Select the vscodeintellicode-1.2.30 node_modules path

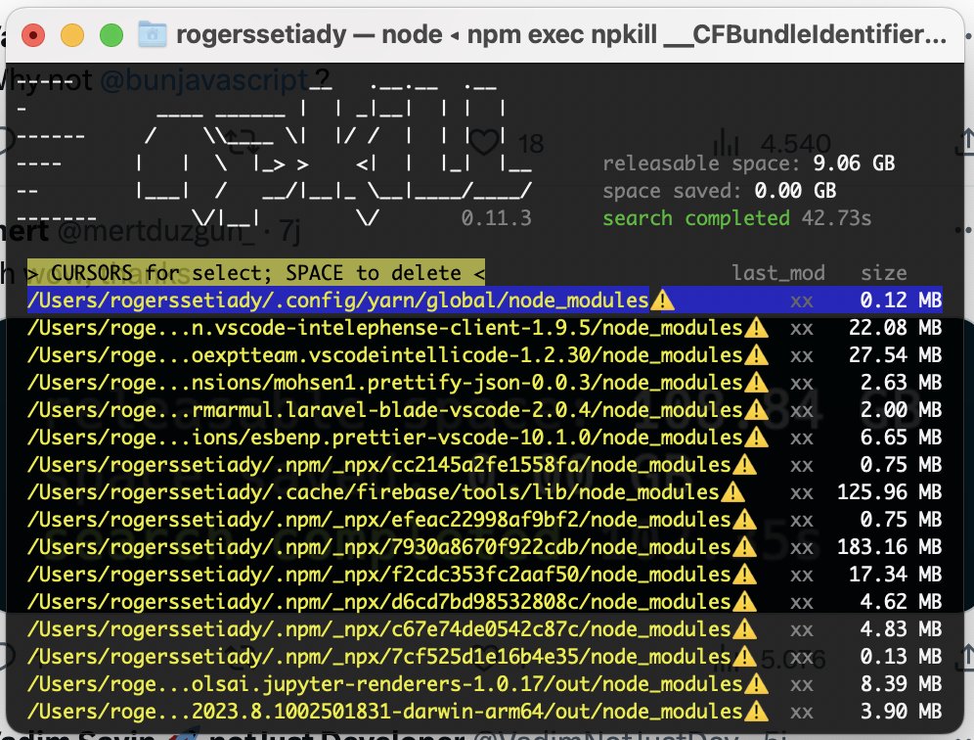click(385, 355)
